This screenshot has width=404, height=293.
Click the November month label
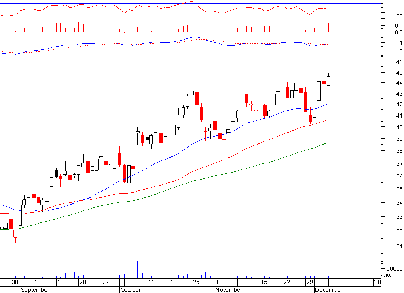coord(229,290)
